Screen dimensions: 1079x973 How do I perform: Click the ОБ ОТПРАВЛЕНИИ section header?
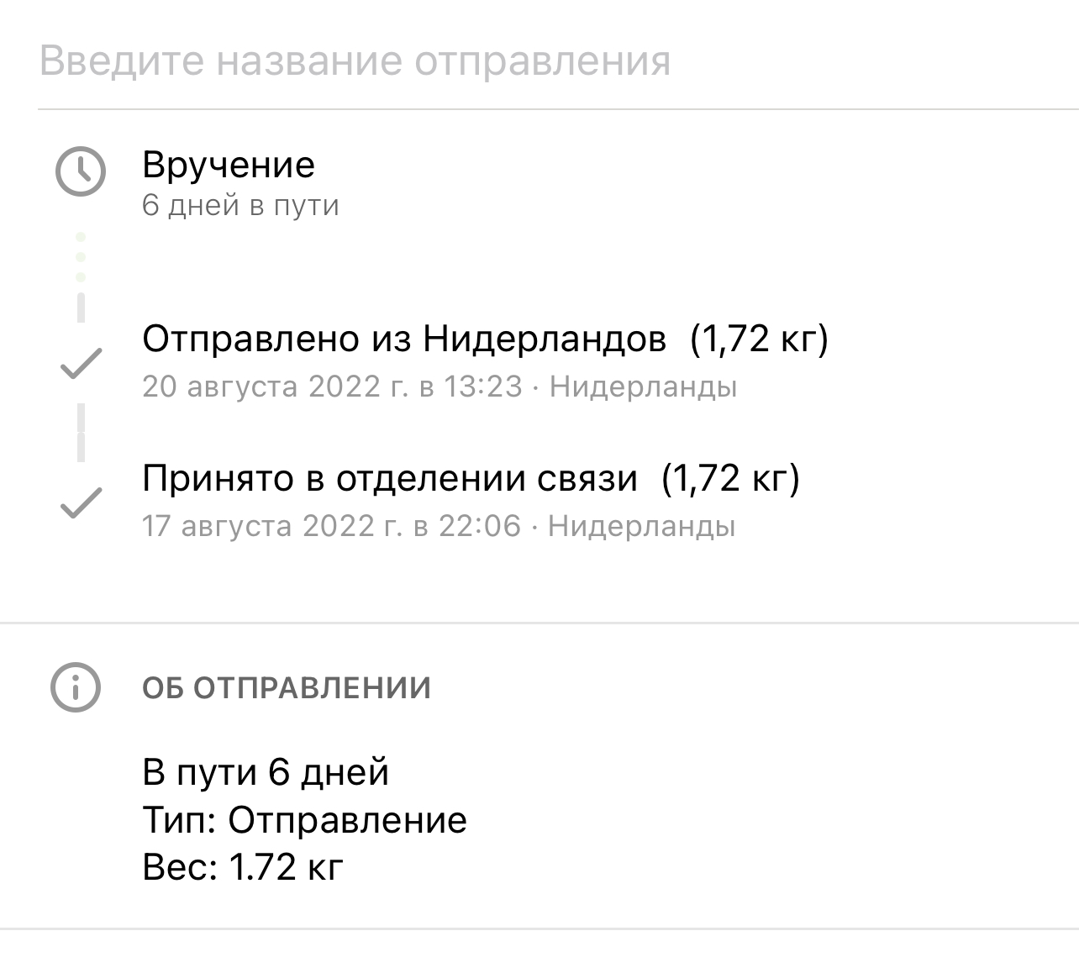[x=287, y=688]
